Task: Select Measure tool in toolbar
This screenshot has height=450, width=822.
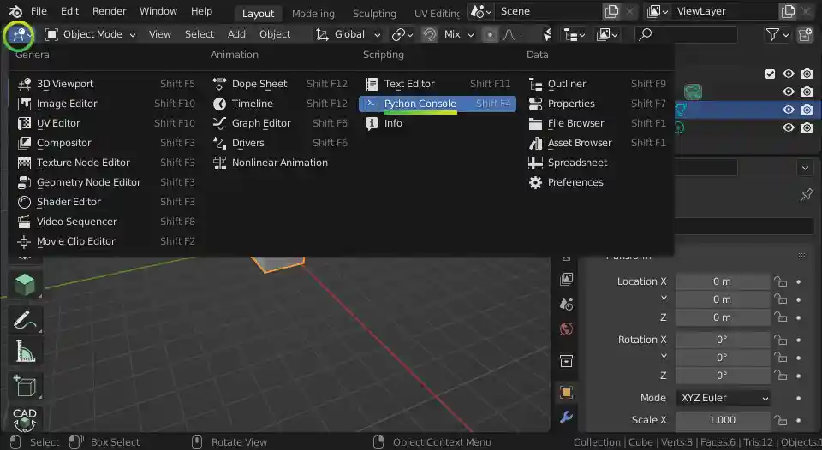Action: [x=25, y=352]
